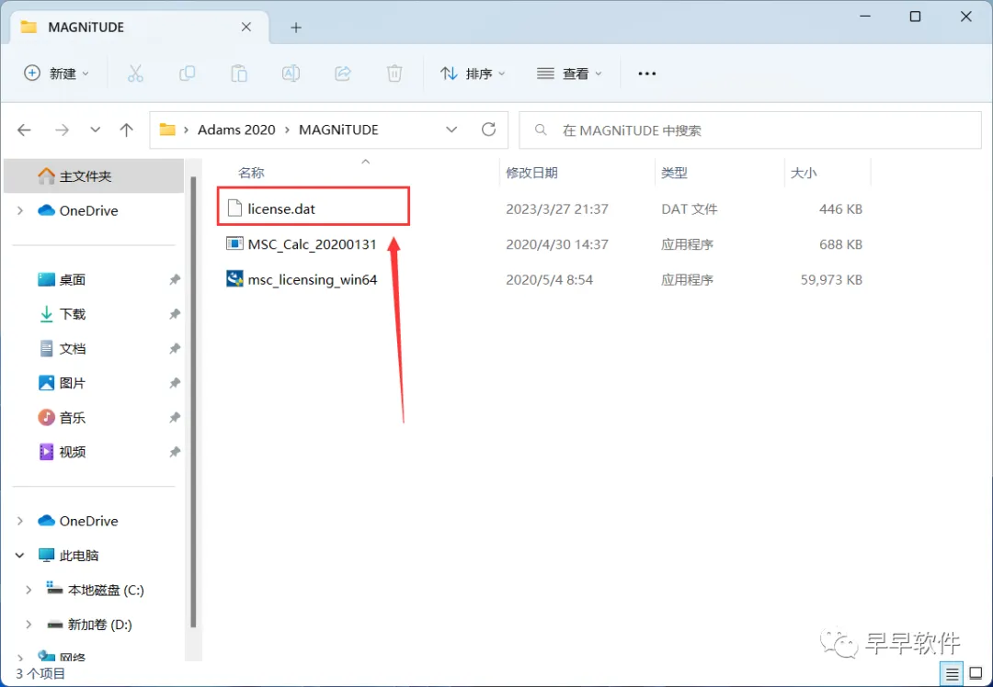Expand New Volume (D:) node
993x687 pixels.
coord(29,625)
